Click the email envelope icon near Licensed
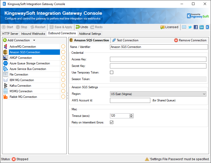 click(184, 27)
